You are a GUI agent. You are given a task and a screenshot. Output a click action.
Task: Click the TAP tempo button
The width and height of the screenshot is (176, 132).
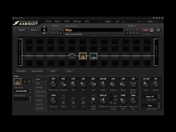[x=117, y=22]
